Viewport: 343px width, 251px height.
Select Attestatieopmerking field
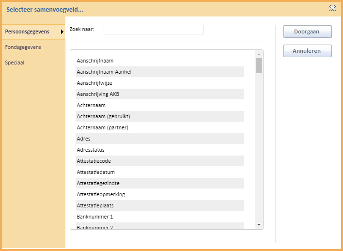160,194
